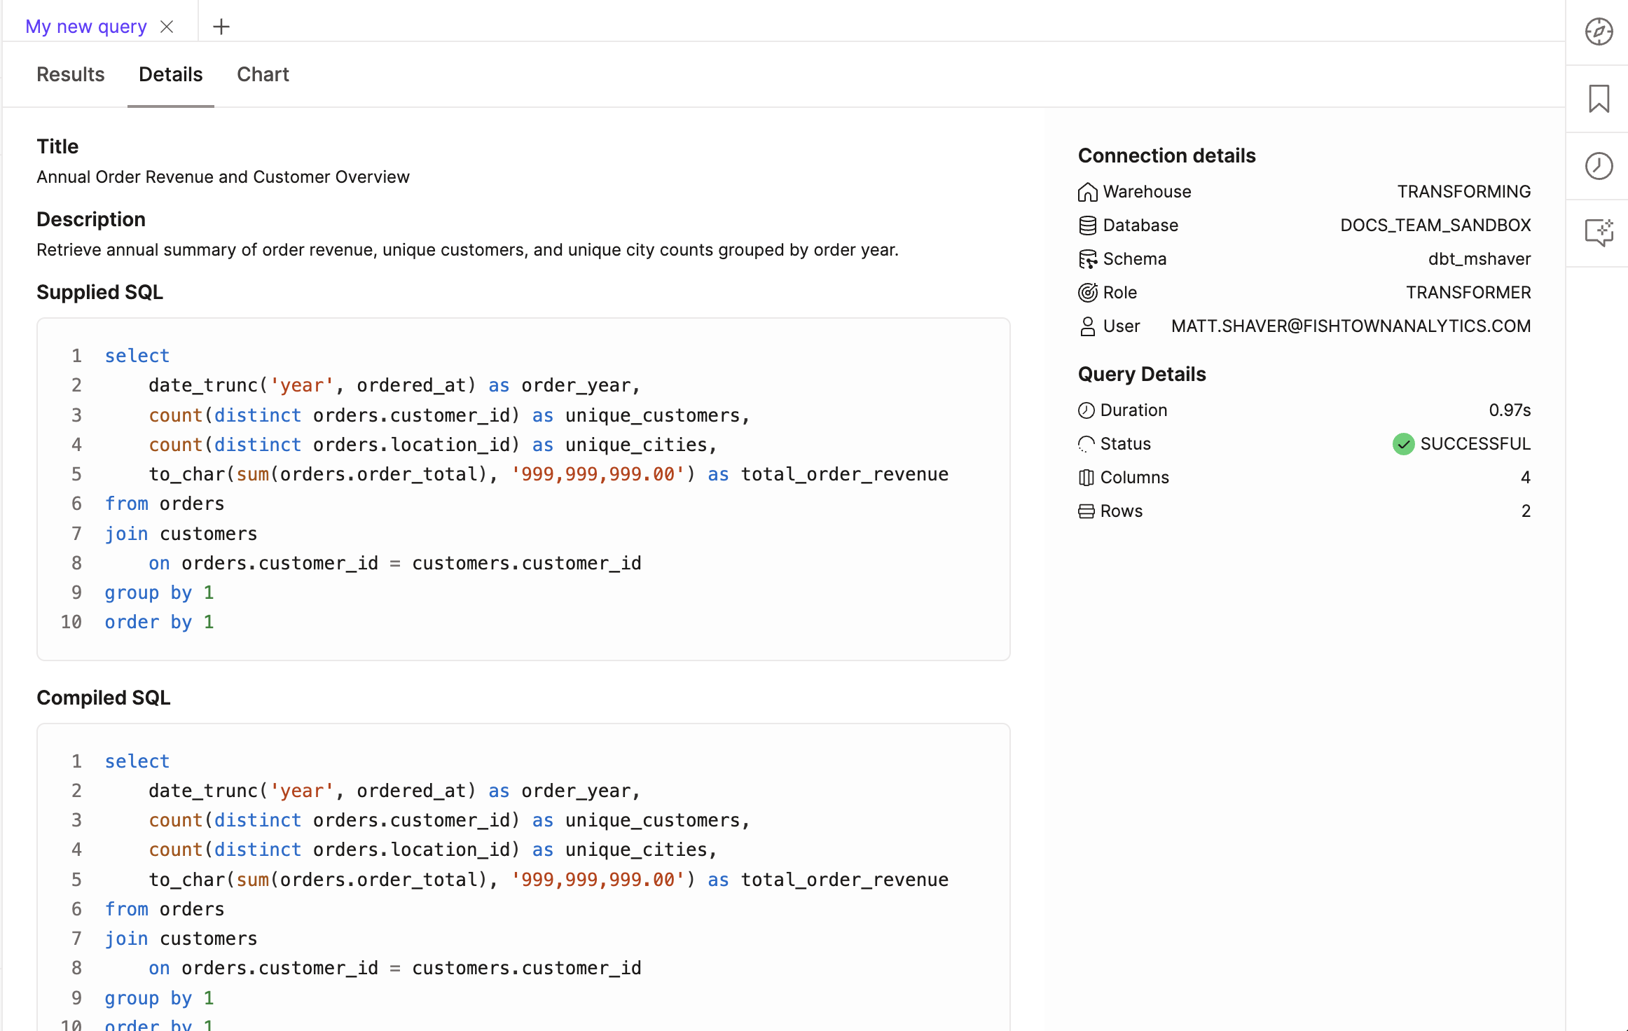Select the My new query tab
Viewport: 1628px width, 1031px height.
tap(85, 26)
